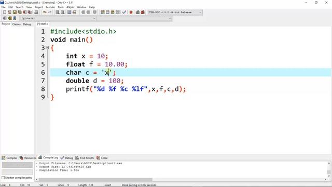Open Find using the magnifier icon
Viewport: 332px width, 187px height.
pos(58,12)
